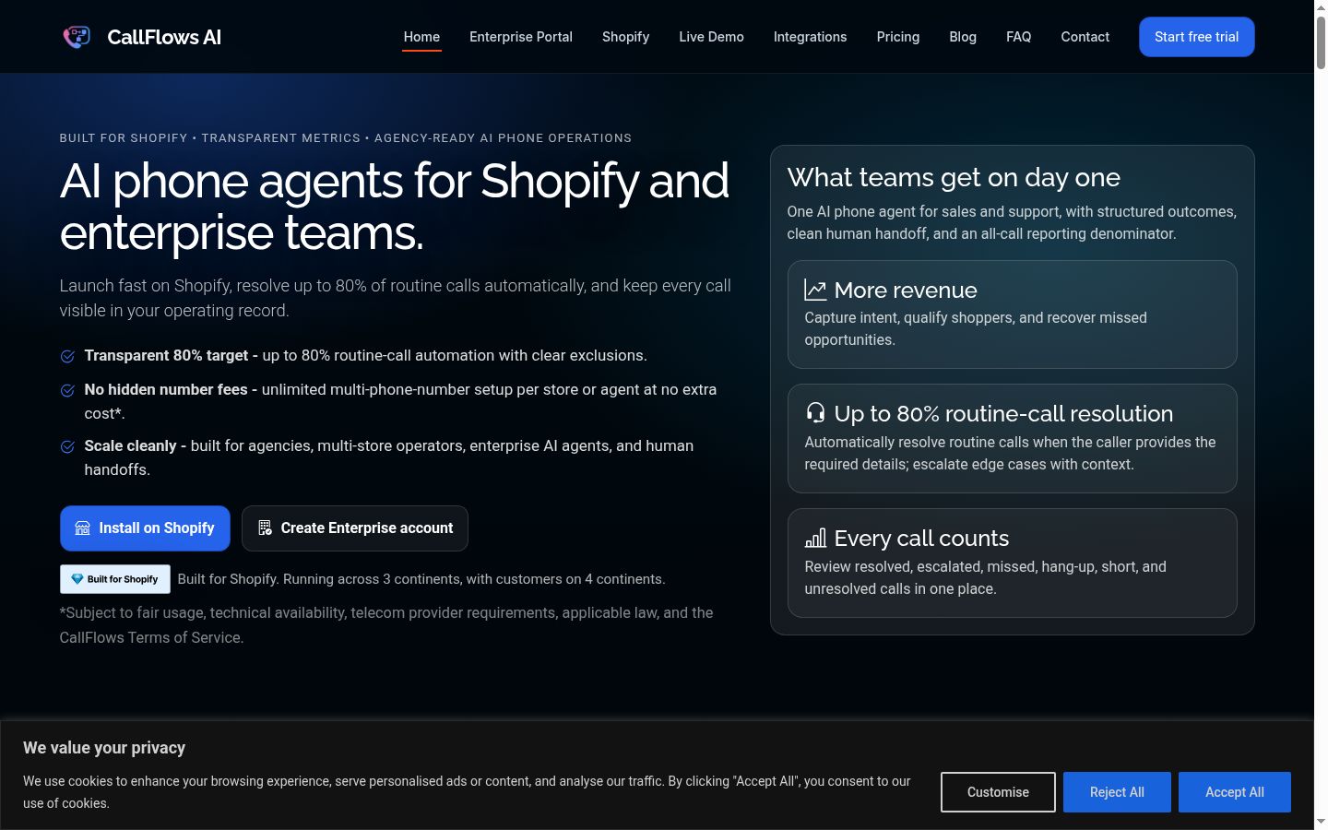The image size is (1328, 830).
Task: Click the 'Capture intent, qualify shoppers' description
Action: tap(976, 328)
